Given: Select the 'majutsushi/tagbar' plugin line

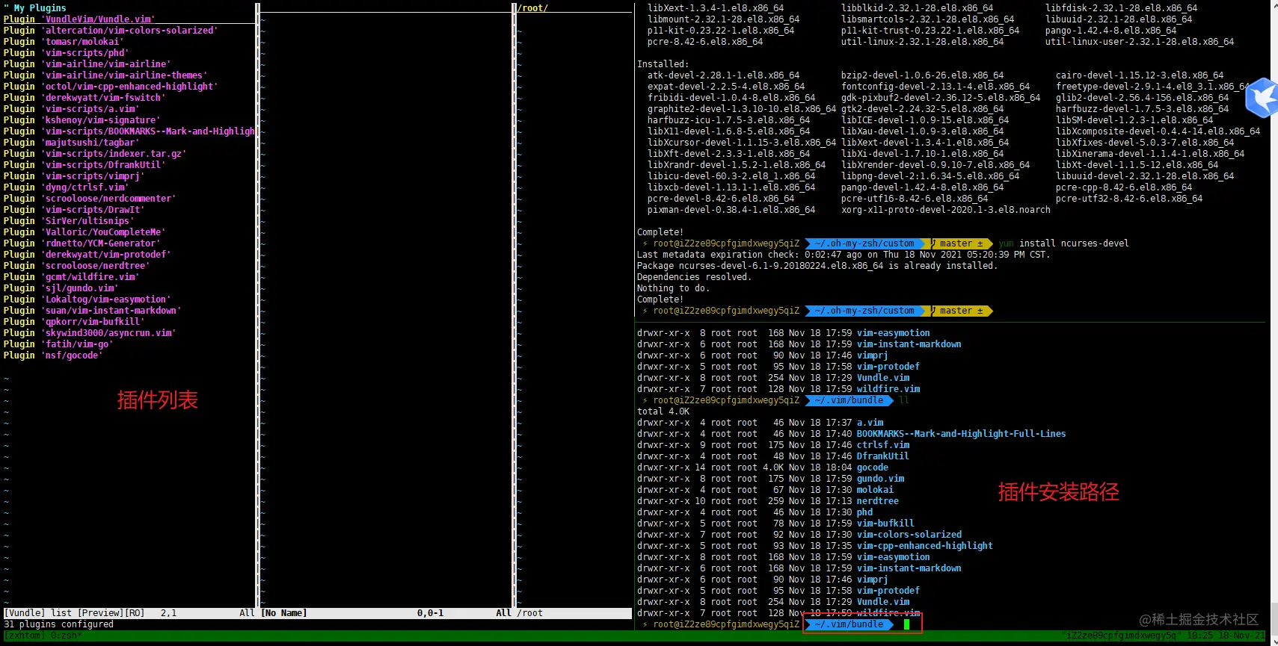Looking at the screenshot, I should click(x=71, y=143).
